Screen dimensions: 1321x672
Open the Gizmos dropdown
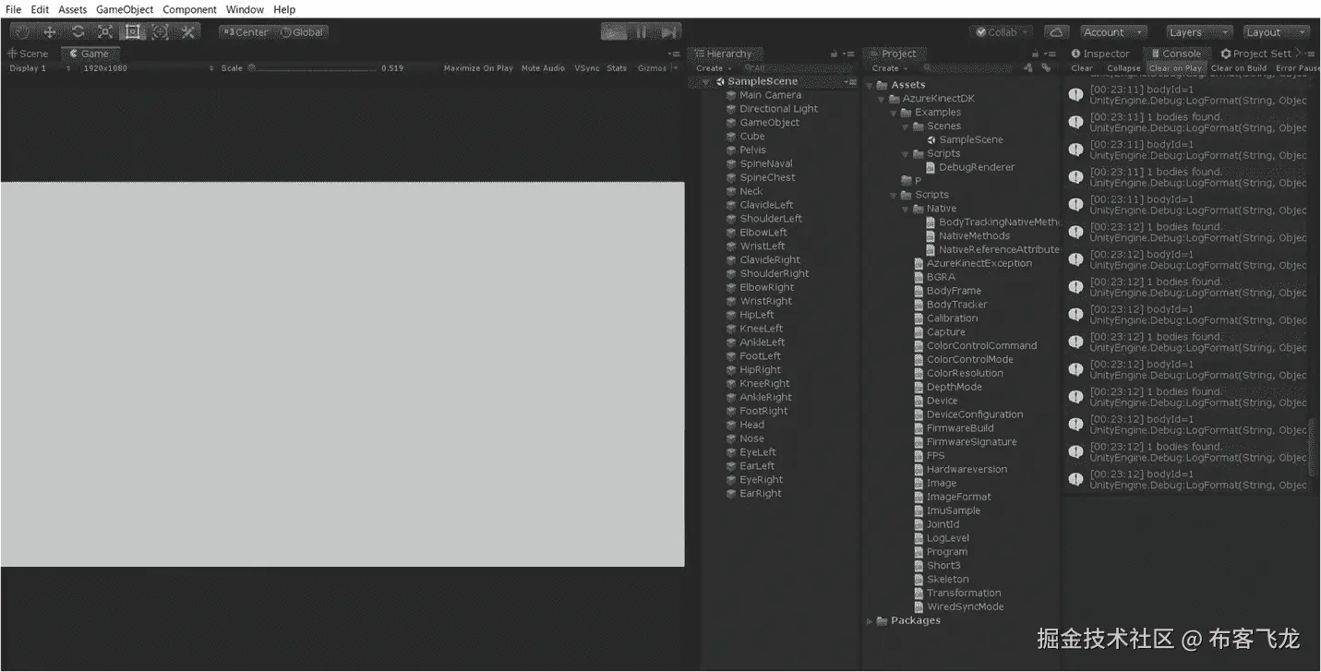pos(656,68)
